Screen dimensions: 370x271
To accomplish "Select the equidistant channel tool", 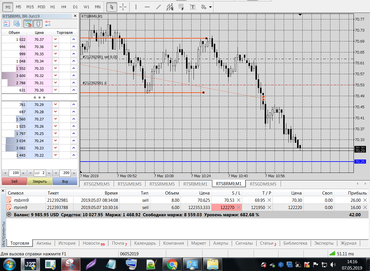I will 170,7.
